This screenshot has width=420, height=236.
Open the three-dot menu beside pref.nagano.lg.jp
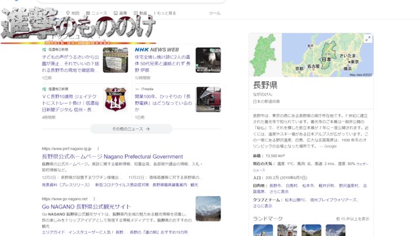(98, 149)
